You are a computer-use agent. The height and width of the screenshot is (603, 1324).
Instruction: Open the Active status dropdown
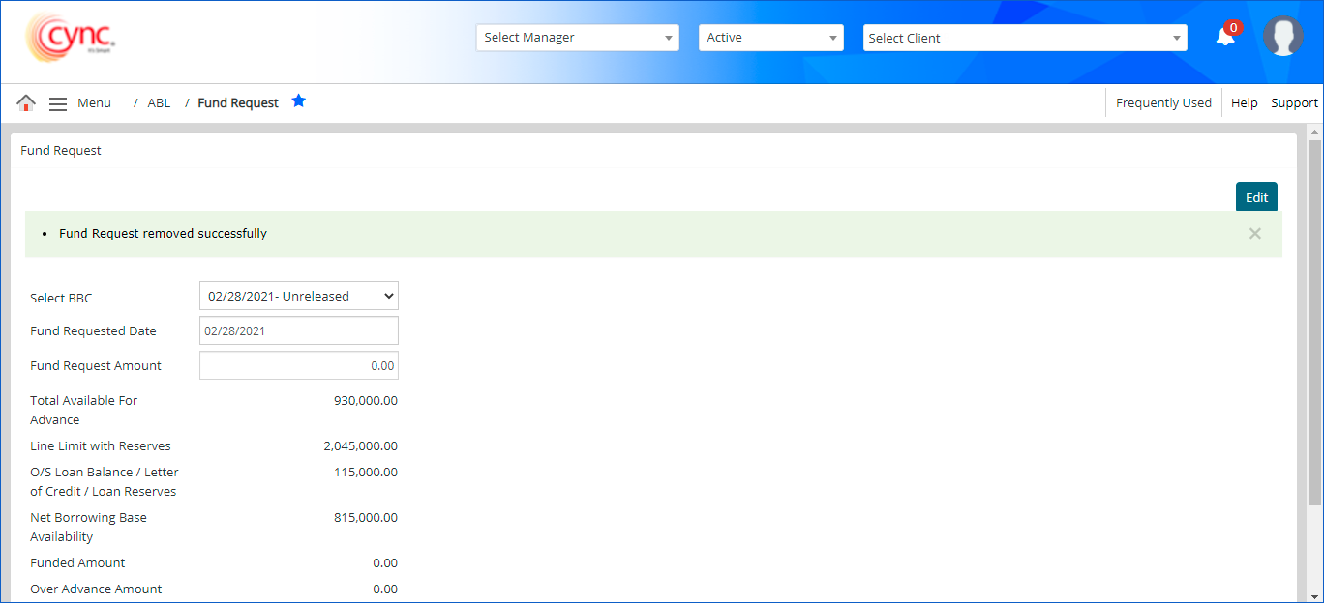click(770, 38)
